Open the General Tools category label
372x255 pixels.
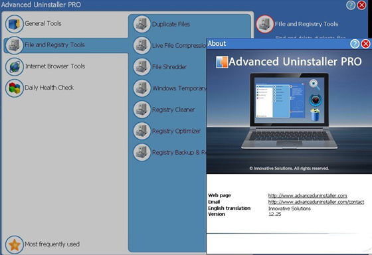coord(43,23)
